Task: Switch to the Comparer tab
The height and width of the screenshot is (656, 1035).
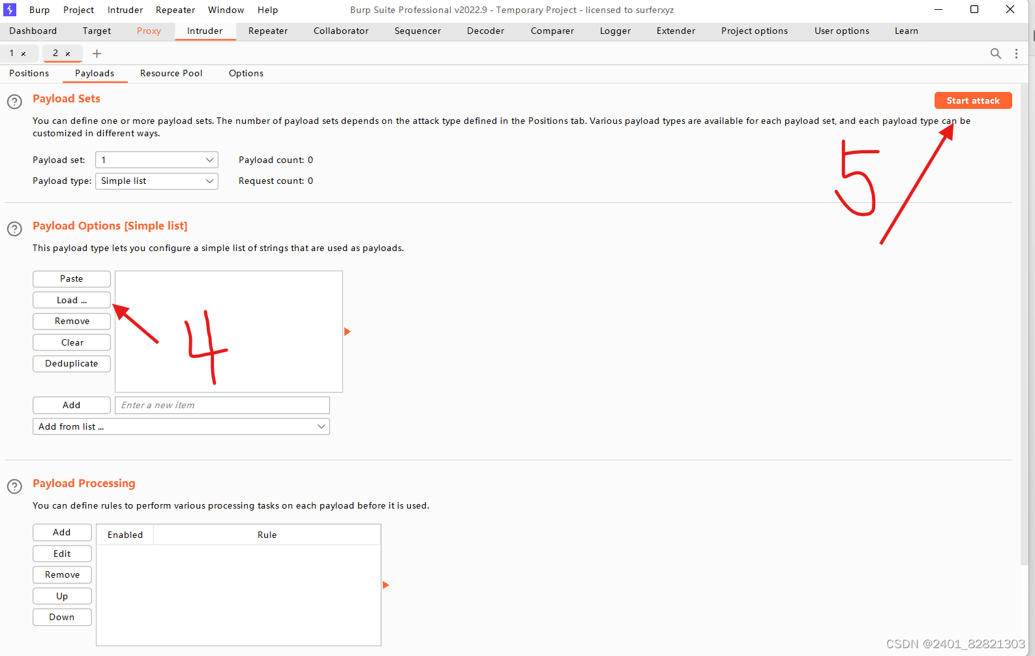Action: coord(552,31)
